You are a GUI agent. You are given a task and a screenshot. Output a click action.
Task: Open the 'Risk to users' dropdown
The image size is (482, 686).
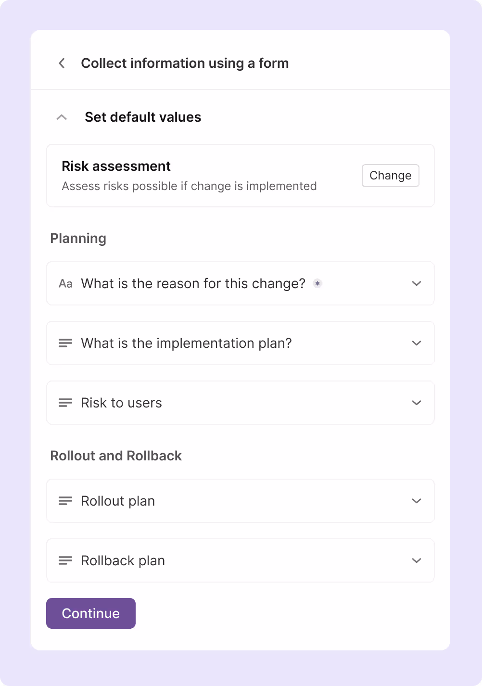(417, 403)
